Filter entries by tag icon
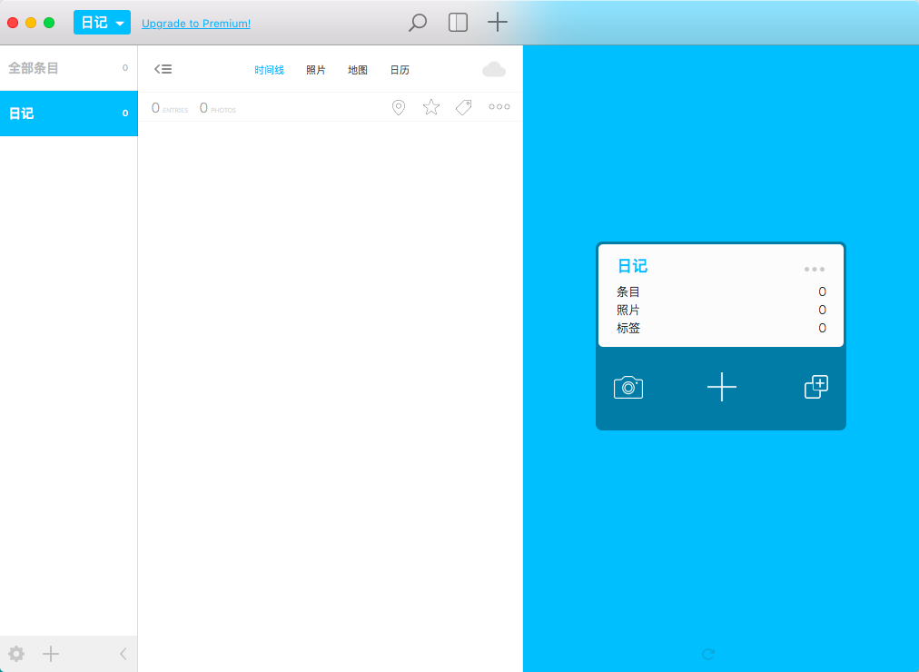The width and height of the screenshot is (919, 672). tap(464, 106)
